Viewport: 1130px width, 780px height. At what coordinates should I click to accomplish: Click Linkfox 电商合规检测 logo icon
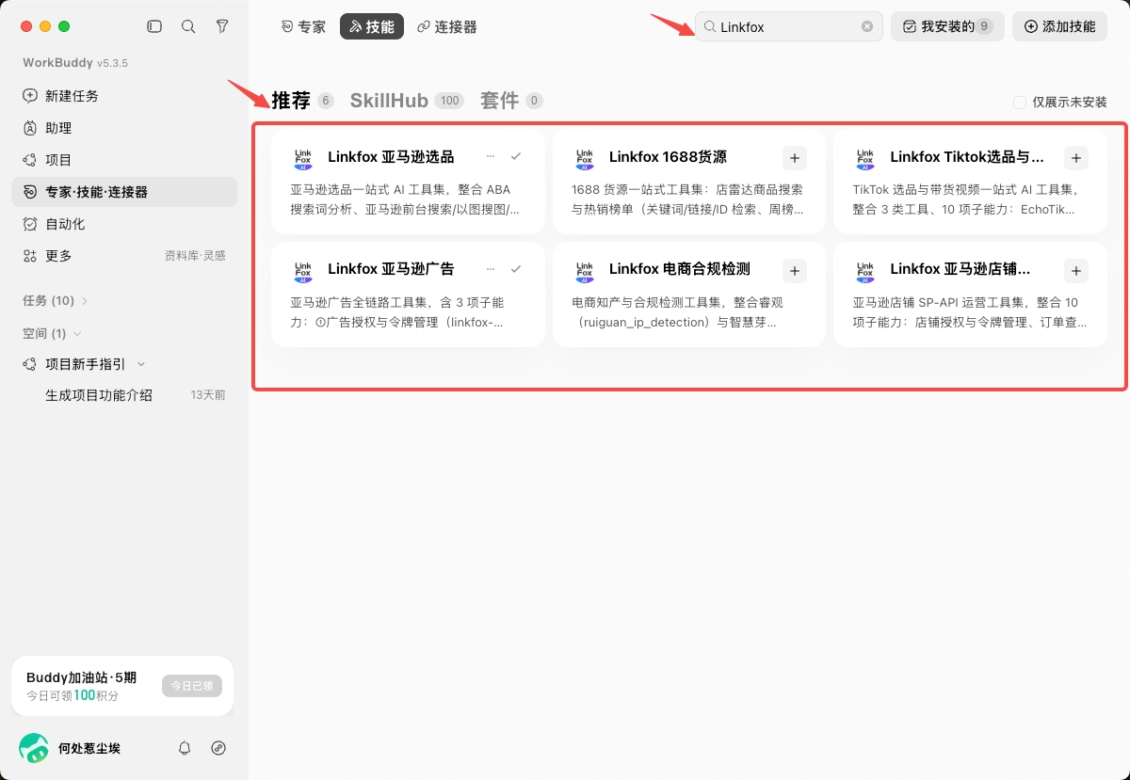[584, 272]
